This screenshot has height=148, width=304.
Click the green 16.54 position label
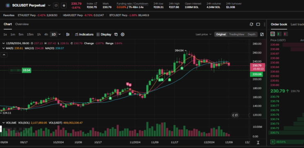(x=26, y=70)
